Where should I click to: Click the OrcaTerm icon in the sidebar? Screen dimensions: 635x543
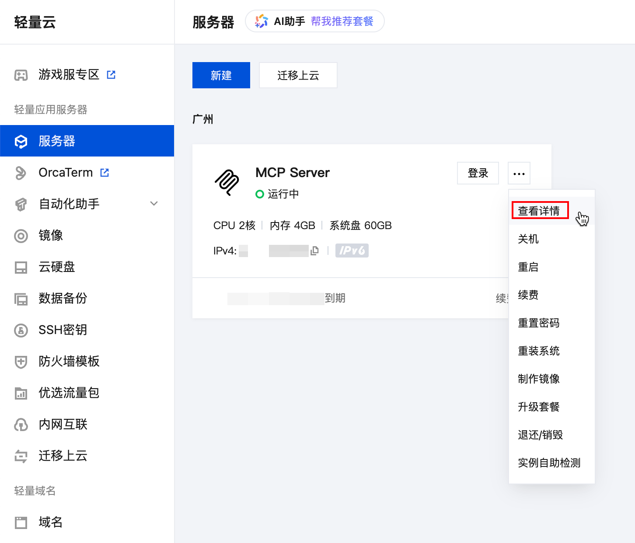click(x=21, y=173)
